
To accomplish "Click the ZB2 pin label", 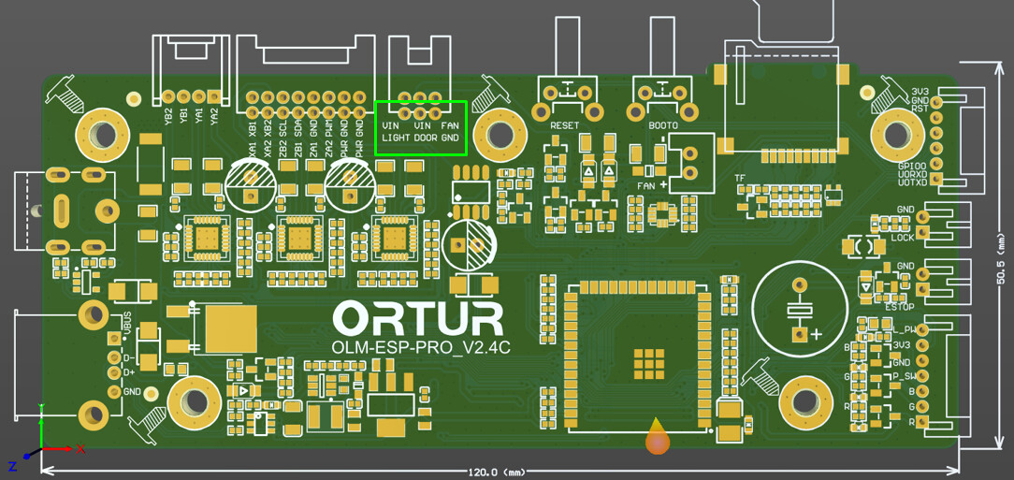I will (x=283, y=149).
